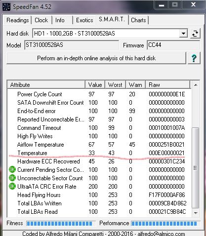Click the Hard disk label
The image size is (206, 236).
[17, 34]
